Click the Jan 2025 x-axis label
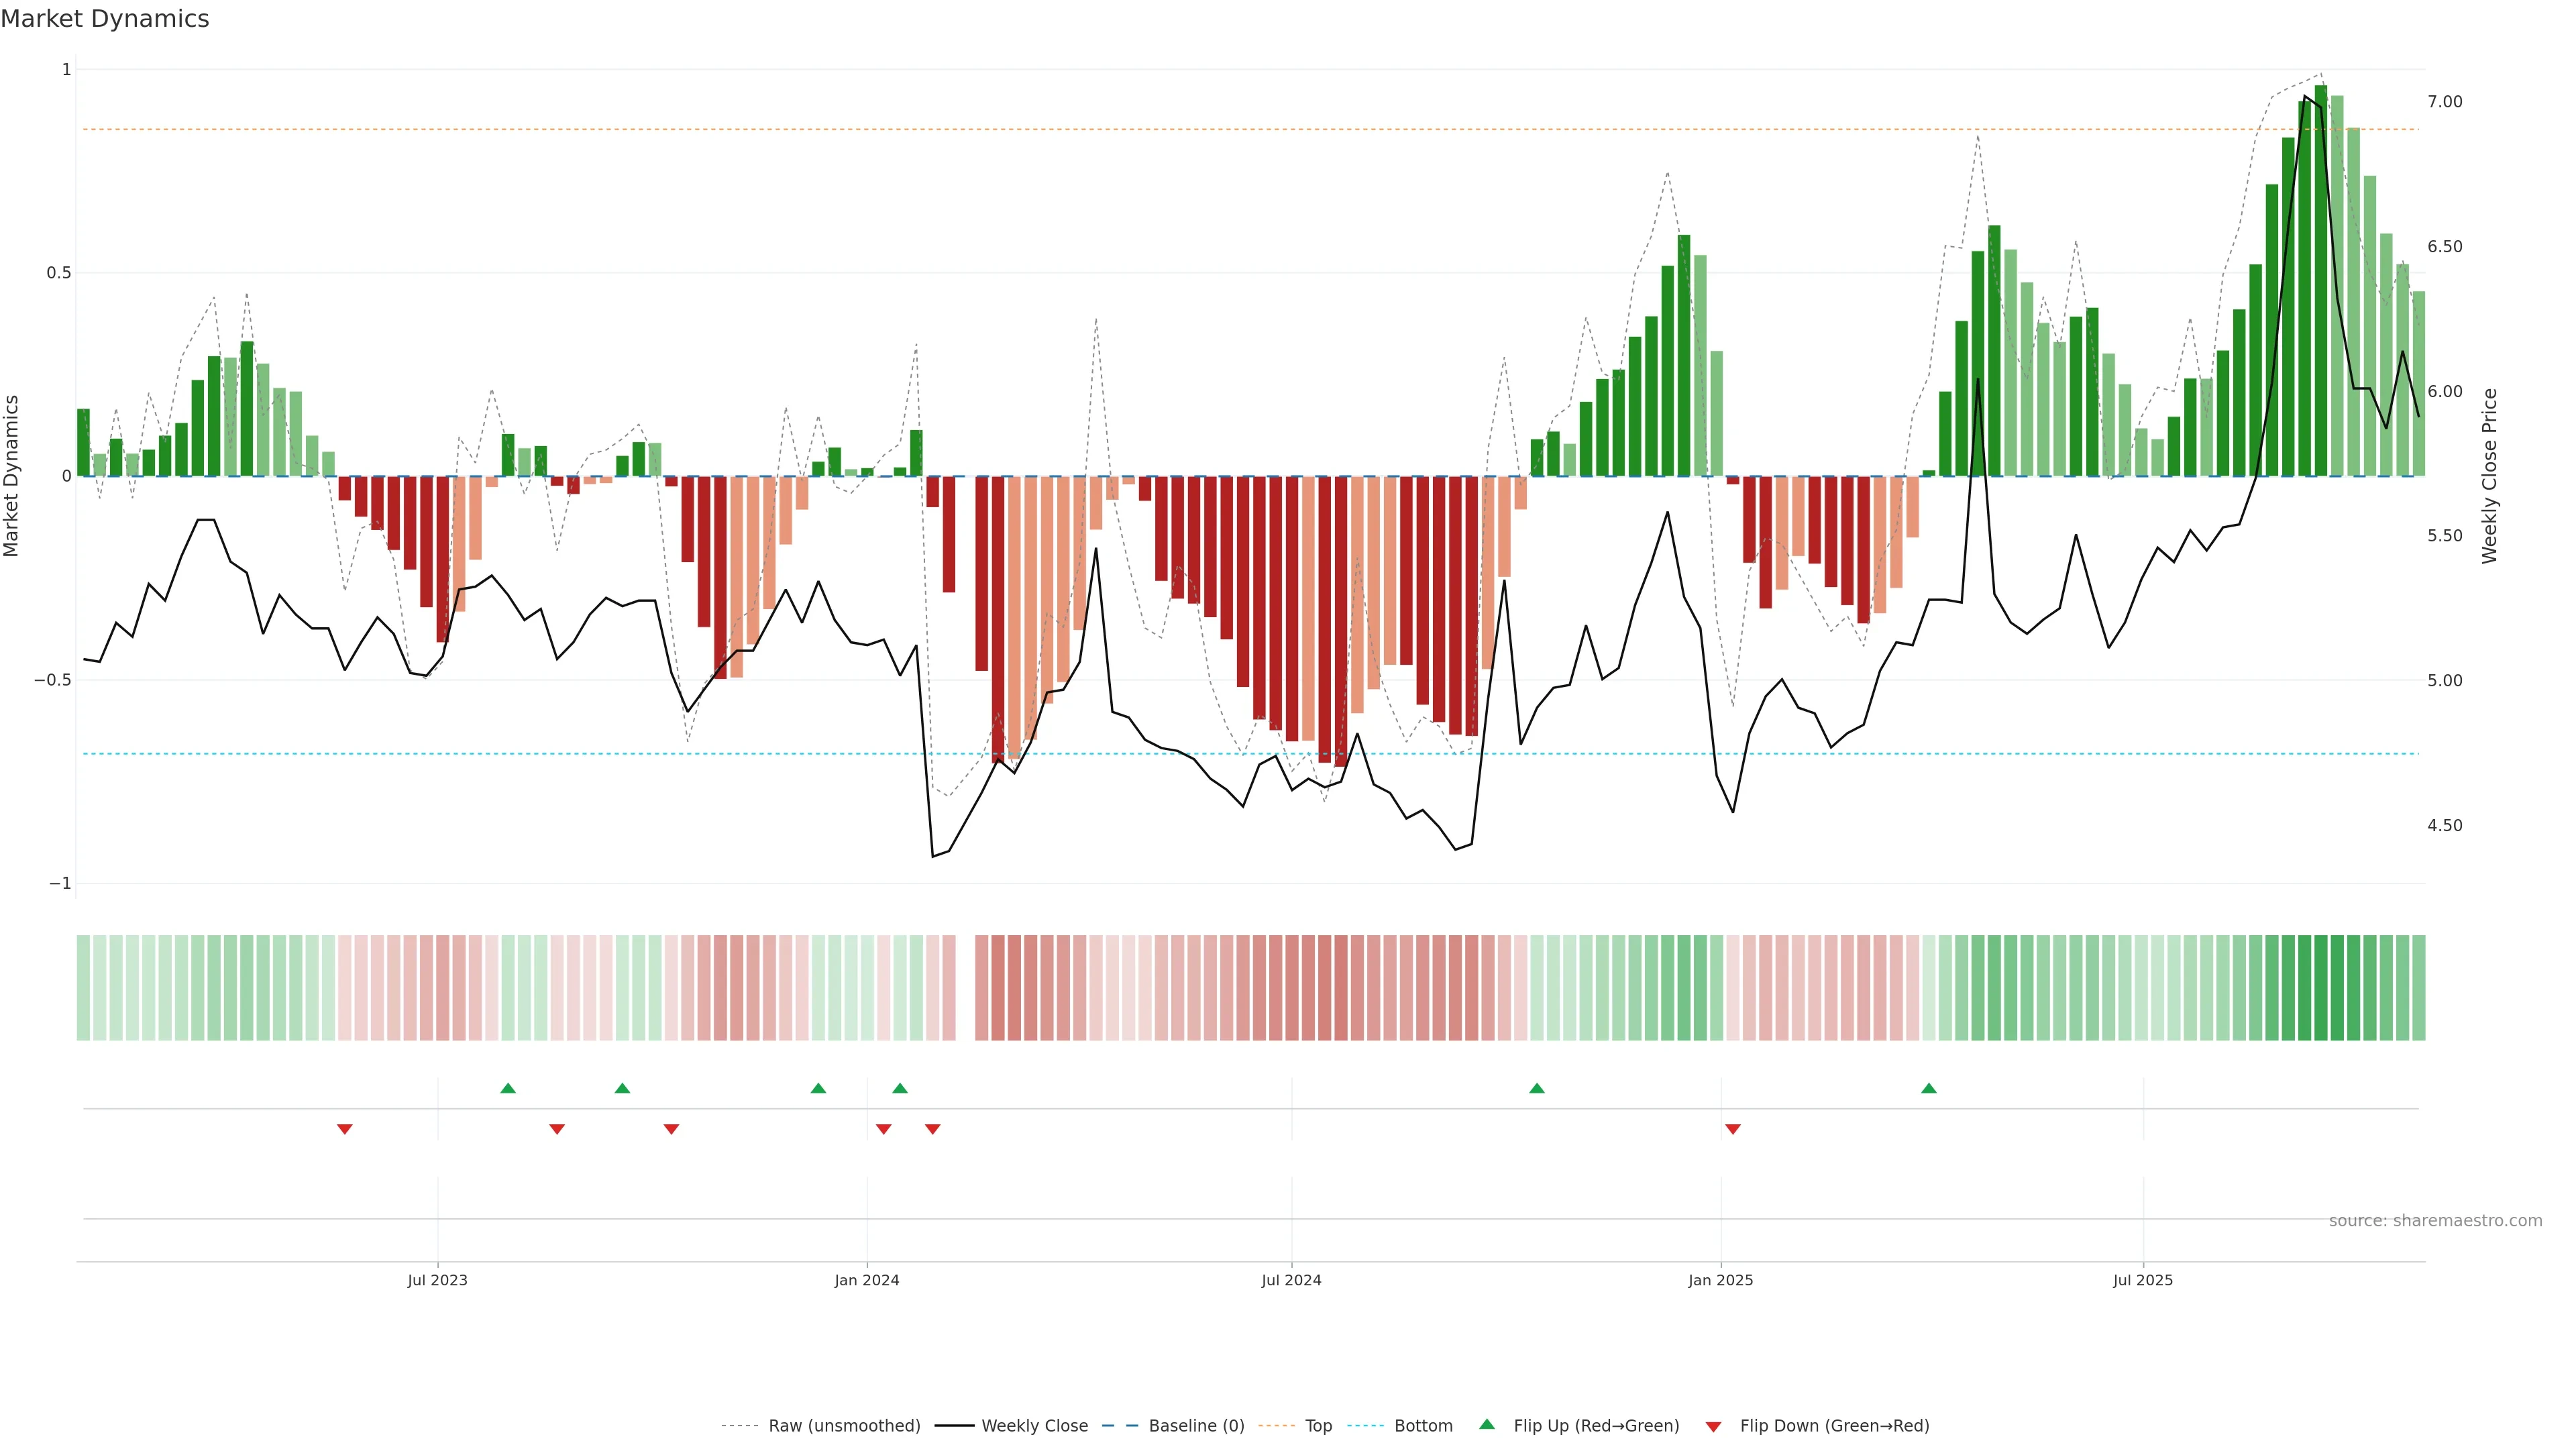Image resolution: width=2576 pixels, height=1449 pixels. click(x=1720, y=1280)
